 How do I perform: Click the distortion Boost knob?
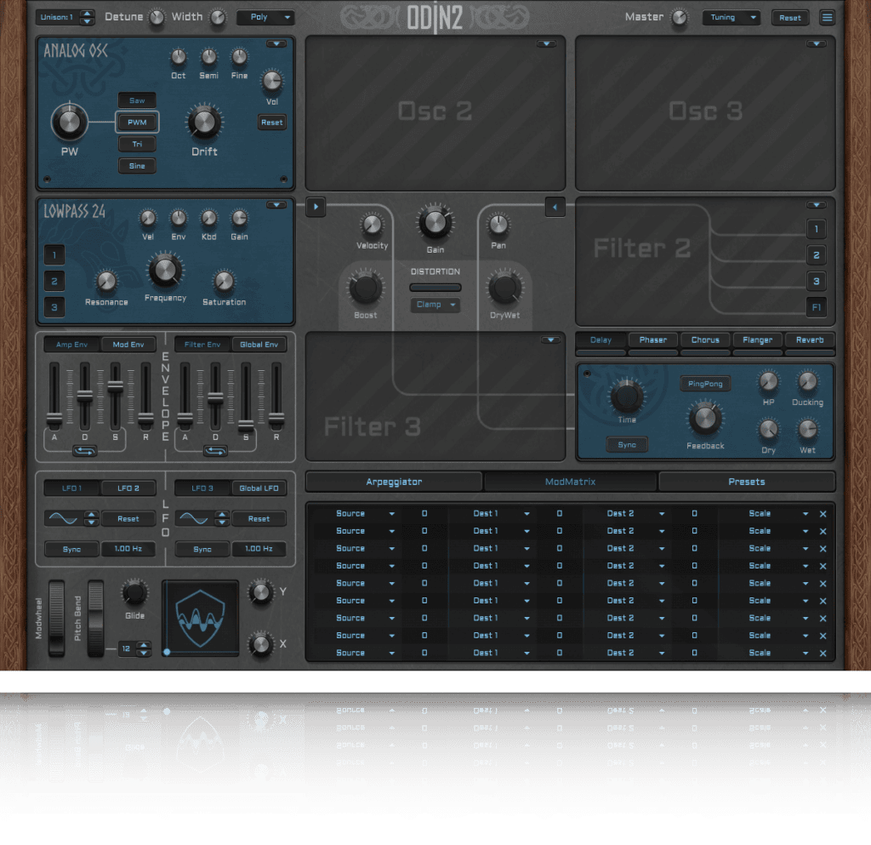(x=365, y=288)
